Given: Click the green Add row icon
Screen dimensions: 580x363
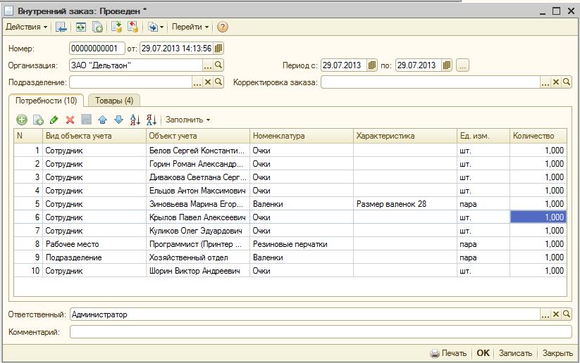Looking at the screenshot, I should point(22,120).
